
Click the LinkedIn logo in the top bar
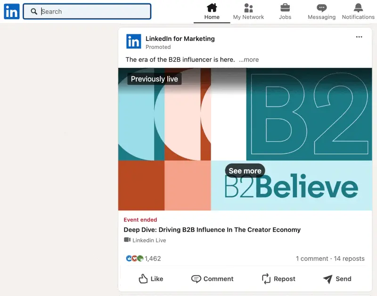tap(11, 11)
